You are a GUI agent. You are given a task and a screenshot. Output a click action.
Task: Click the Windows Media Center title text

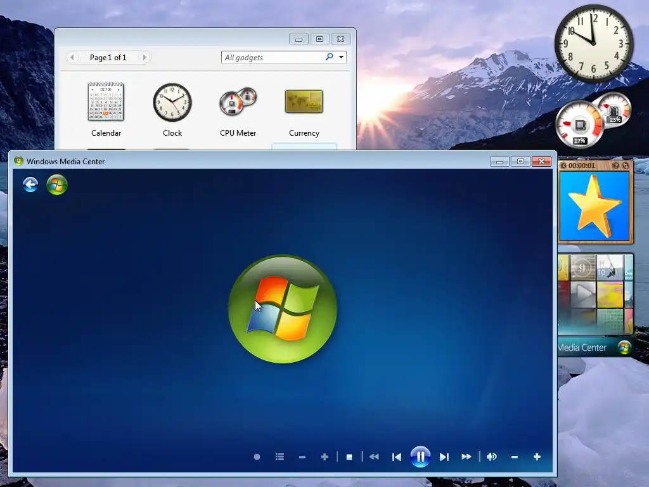[65, 162]
